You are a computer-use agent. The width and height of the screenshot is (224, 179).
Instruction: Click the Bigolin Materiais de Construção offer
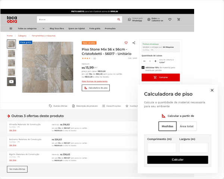pos(72,157)
